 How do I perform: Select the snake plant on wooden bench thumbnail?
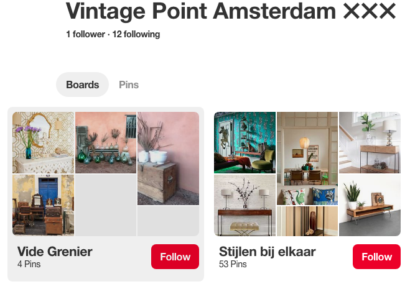pyautogui.click(x=370, y=205)
